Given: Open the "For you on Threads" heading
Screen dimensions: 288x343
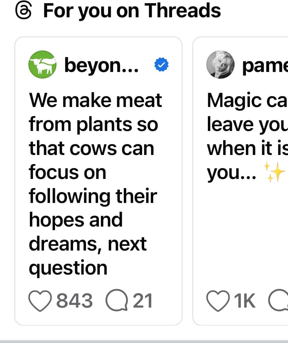Looking at the screenshot, I should (132, 11).
